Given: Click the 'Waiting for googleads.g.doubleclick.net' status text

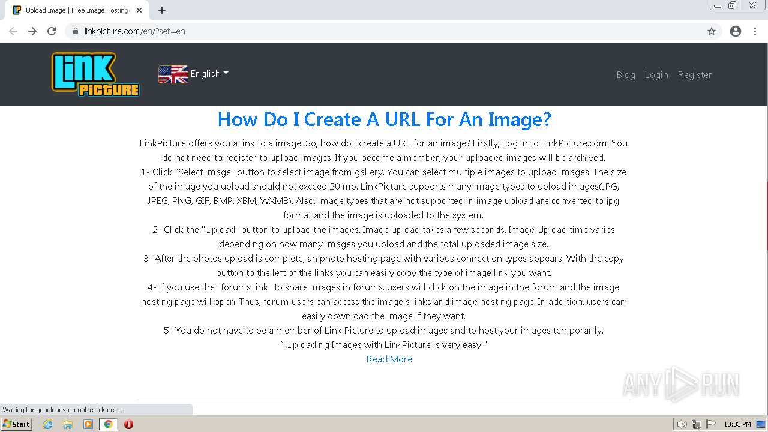Looking at the screenshot, I should point(62,410).
